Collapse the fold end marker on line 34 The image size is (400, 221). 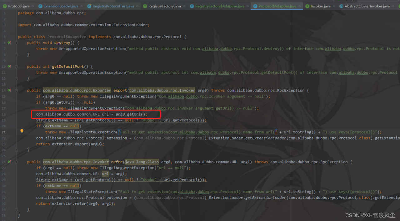point(16,209)
